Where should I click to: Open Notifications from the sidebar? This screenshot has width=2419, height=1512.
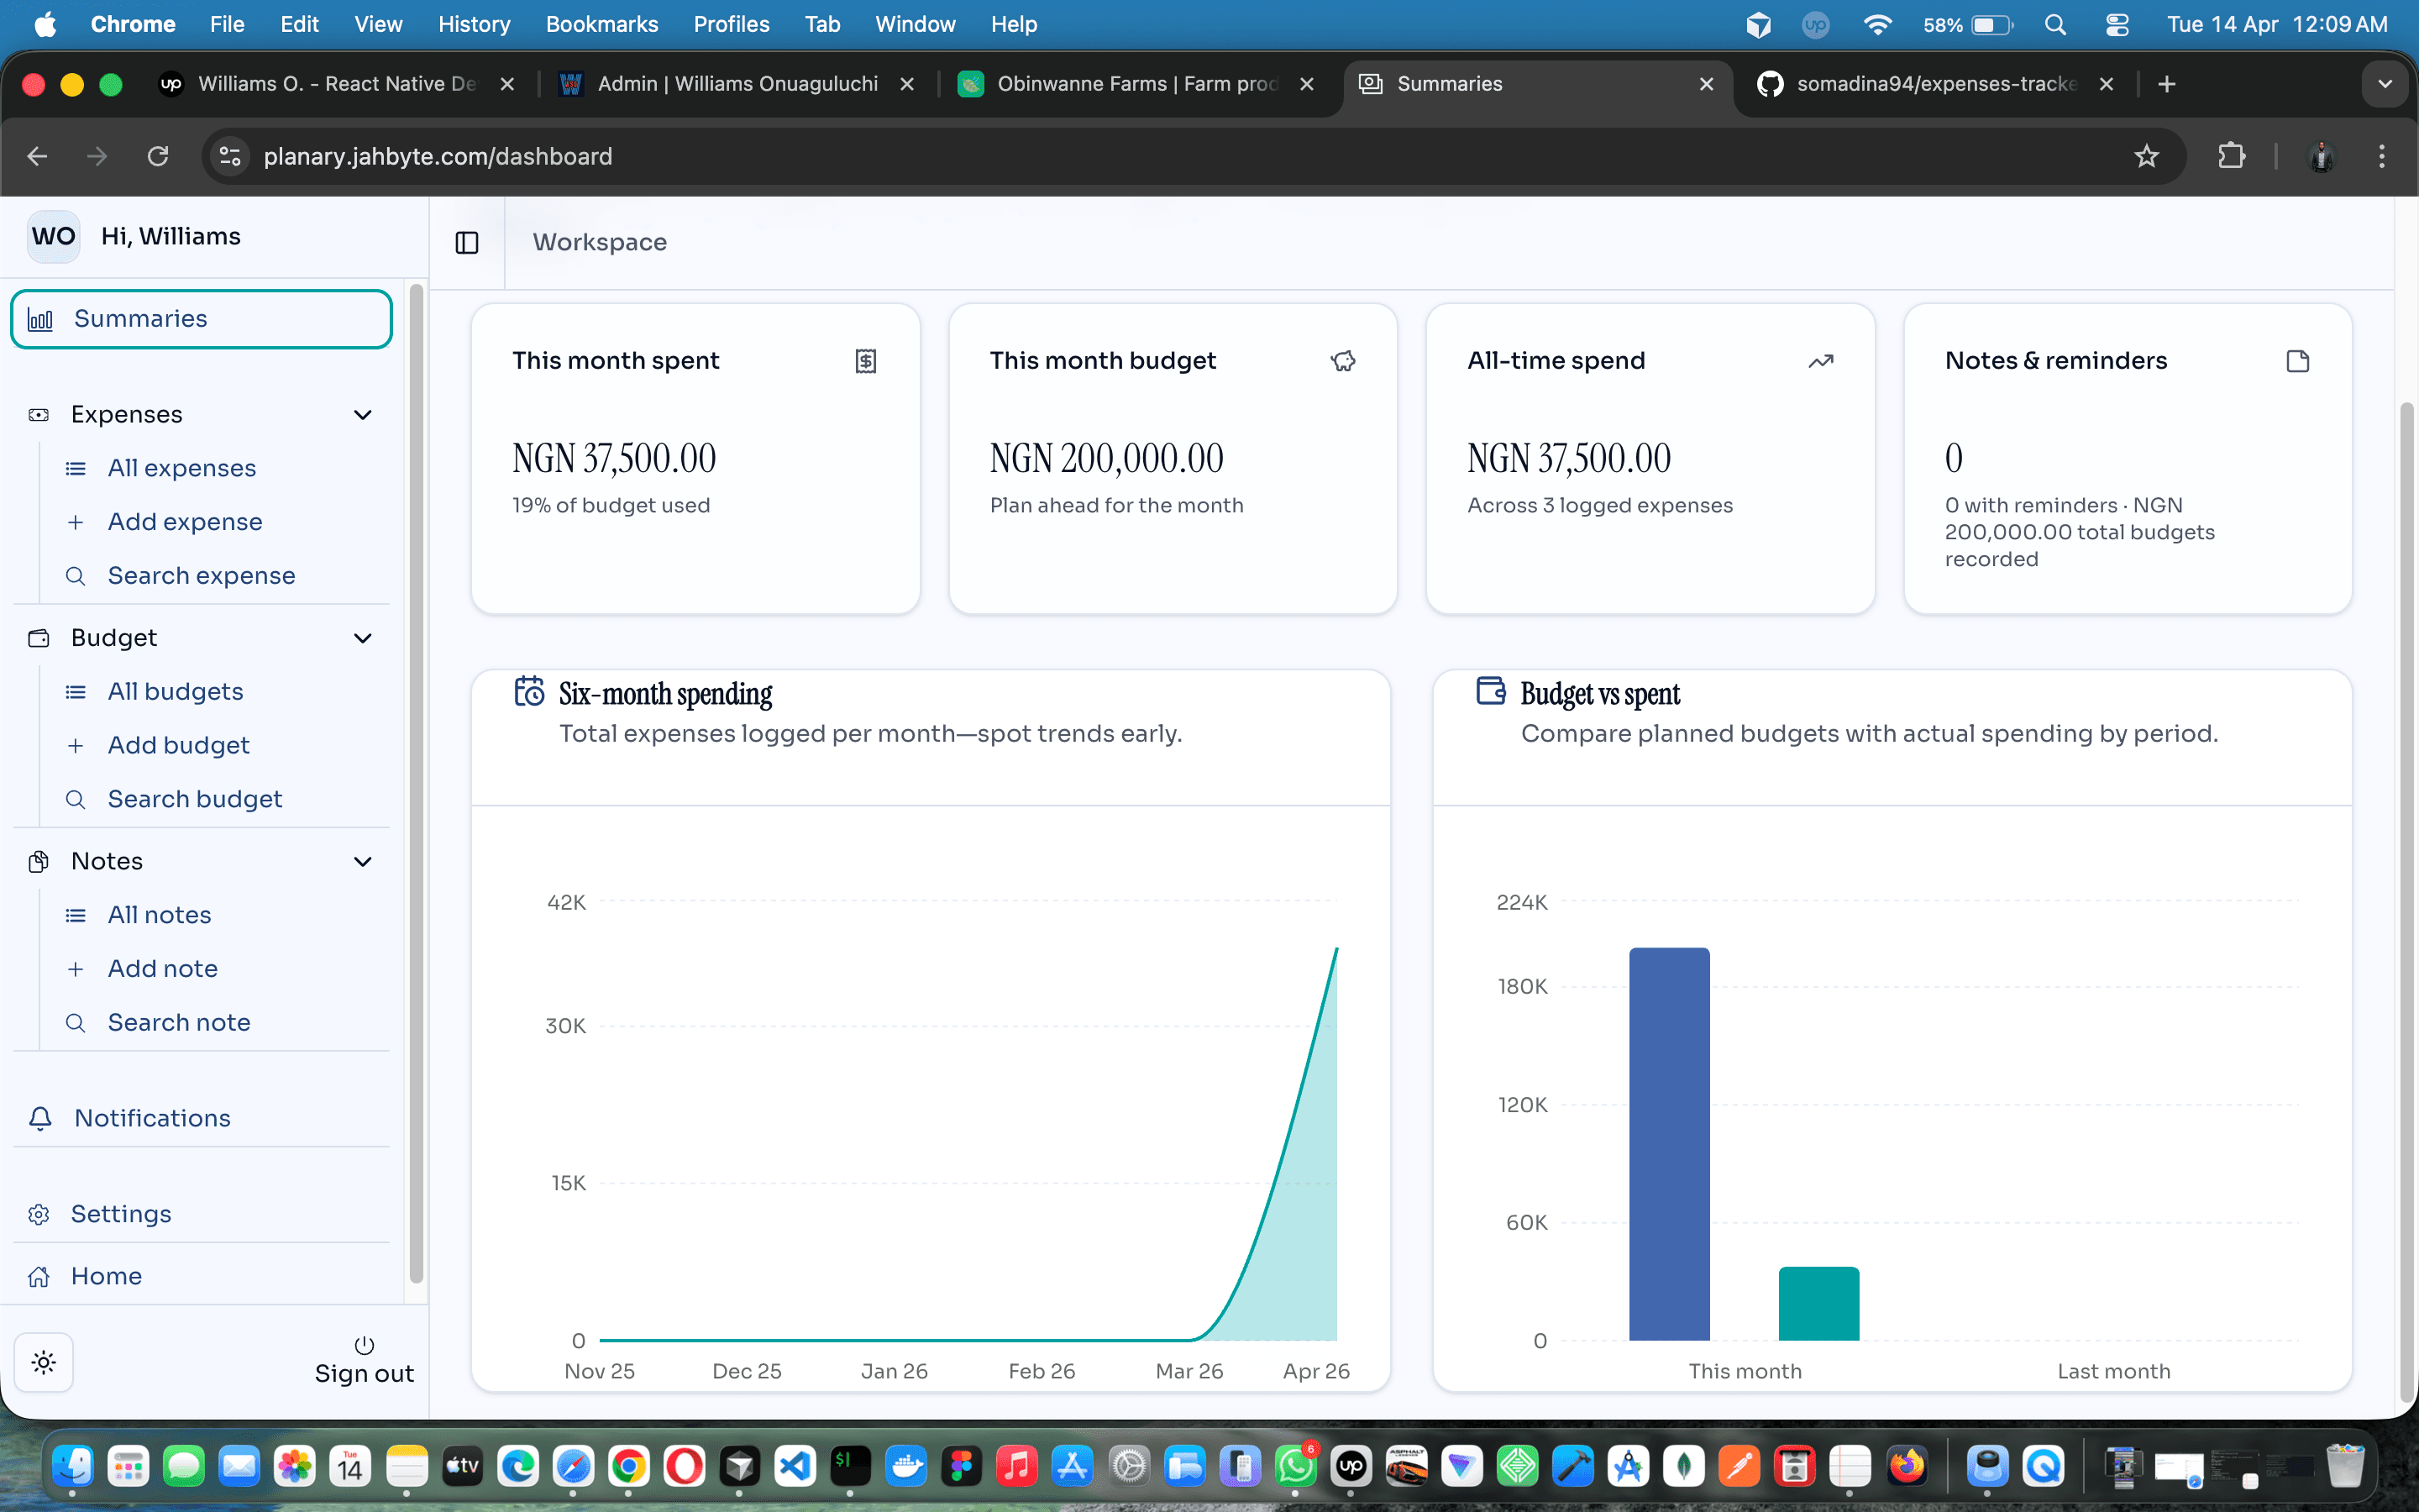click(151, 1118)
